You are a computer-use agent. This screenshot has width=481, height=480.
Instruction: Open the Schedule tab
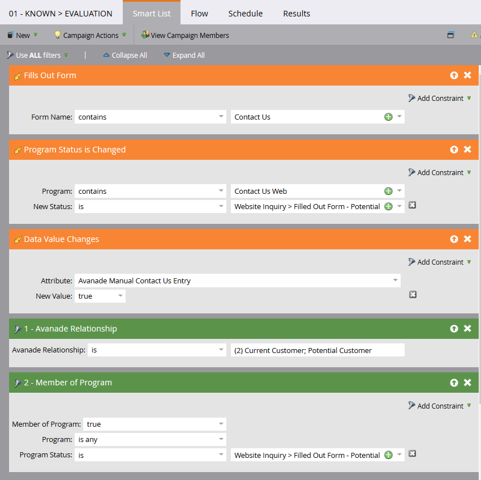pos(246,14)
